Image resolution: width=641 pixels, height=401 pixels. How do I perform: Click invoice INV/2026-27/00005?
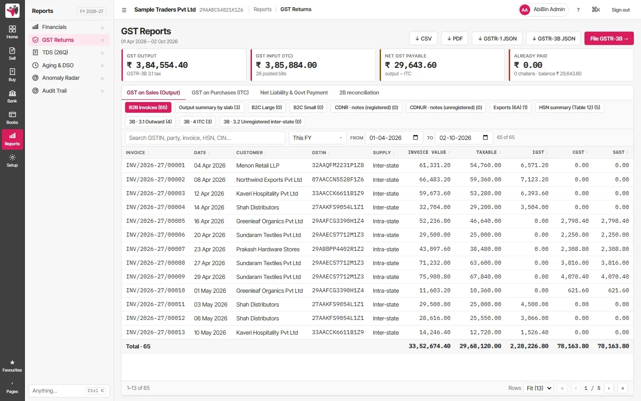[155, 221]
